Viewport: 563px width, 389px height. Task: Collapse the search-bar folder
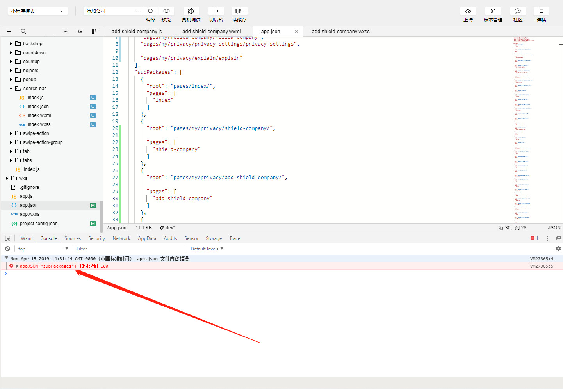pyautogui.click(x=11, y=89)
